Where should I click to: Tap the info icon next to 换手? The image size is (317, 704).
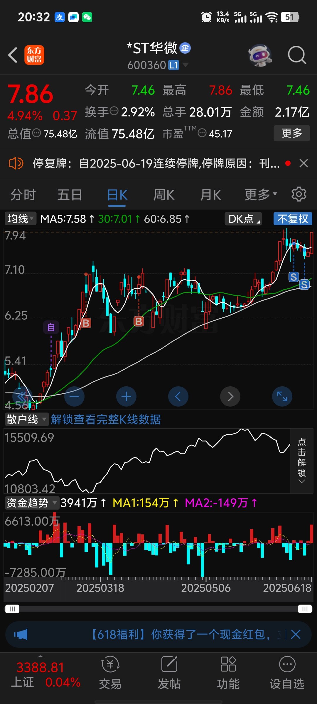click(114, 111)
